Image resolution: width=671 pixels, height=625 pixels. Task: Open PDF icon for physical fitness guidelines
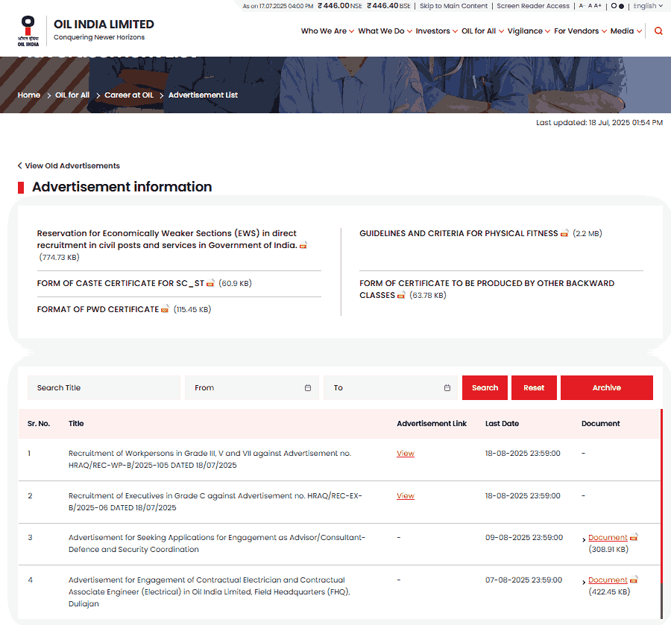[x=564, y=233]
